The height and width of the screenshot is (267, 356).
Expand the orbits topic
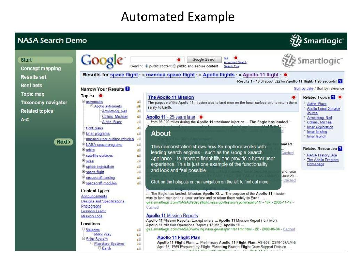point(83,149)
